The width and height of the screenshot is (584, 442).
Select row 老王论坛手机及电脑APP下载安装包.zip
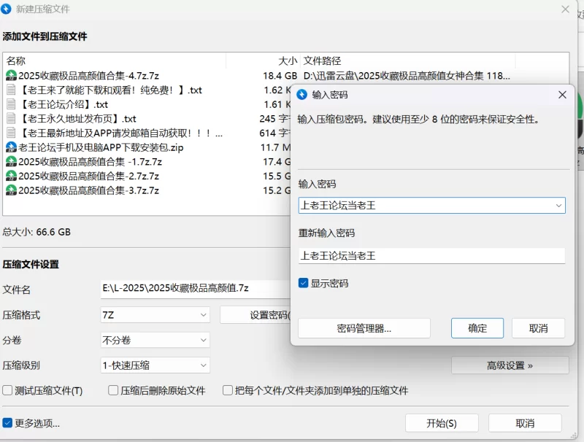[147, 147]
